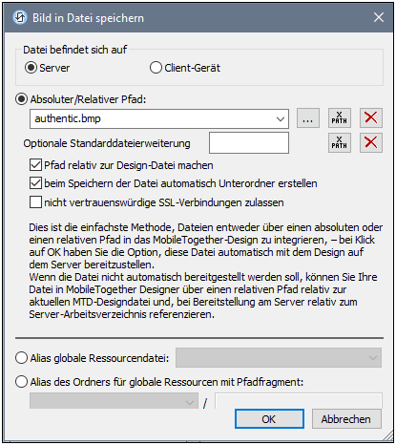
Task: Click the browse '...' button
Action: 308,118
